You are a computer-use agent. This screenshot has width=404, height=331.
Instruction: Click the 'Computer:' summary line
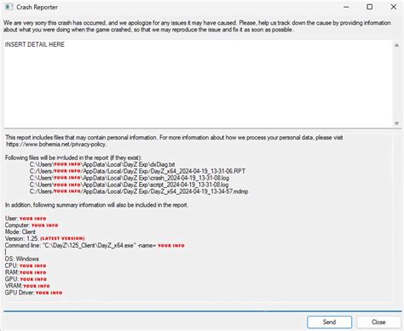point(32,225)
